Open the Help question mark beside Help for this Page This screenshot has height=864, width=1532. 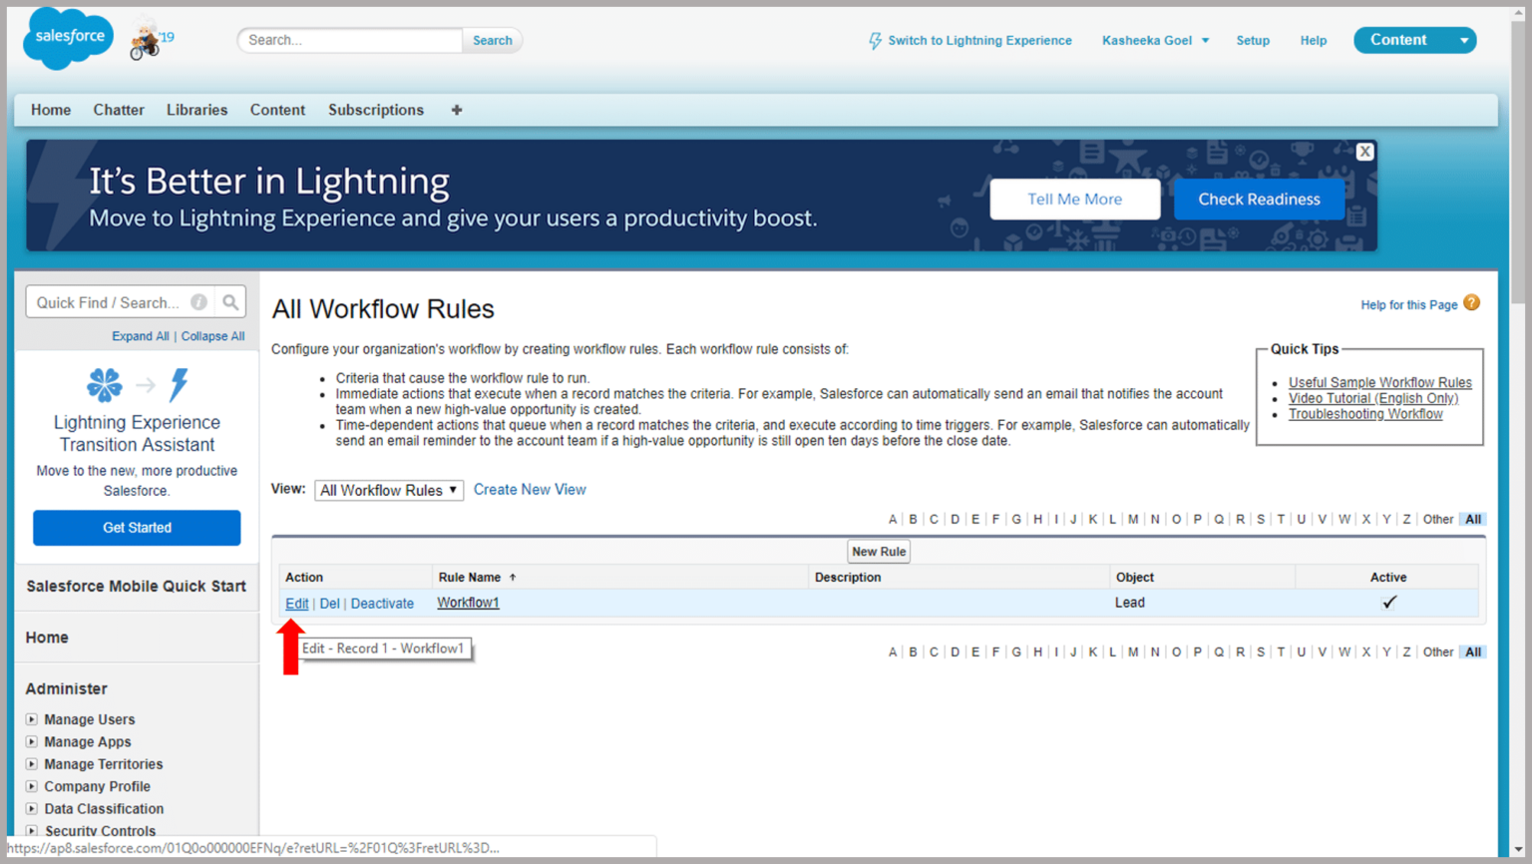(1472, 302)
